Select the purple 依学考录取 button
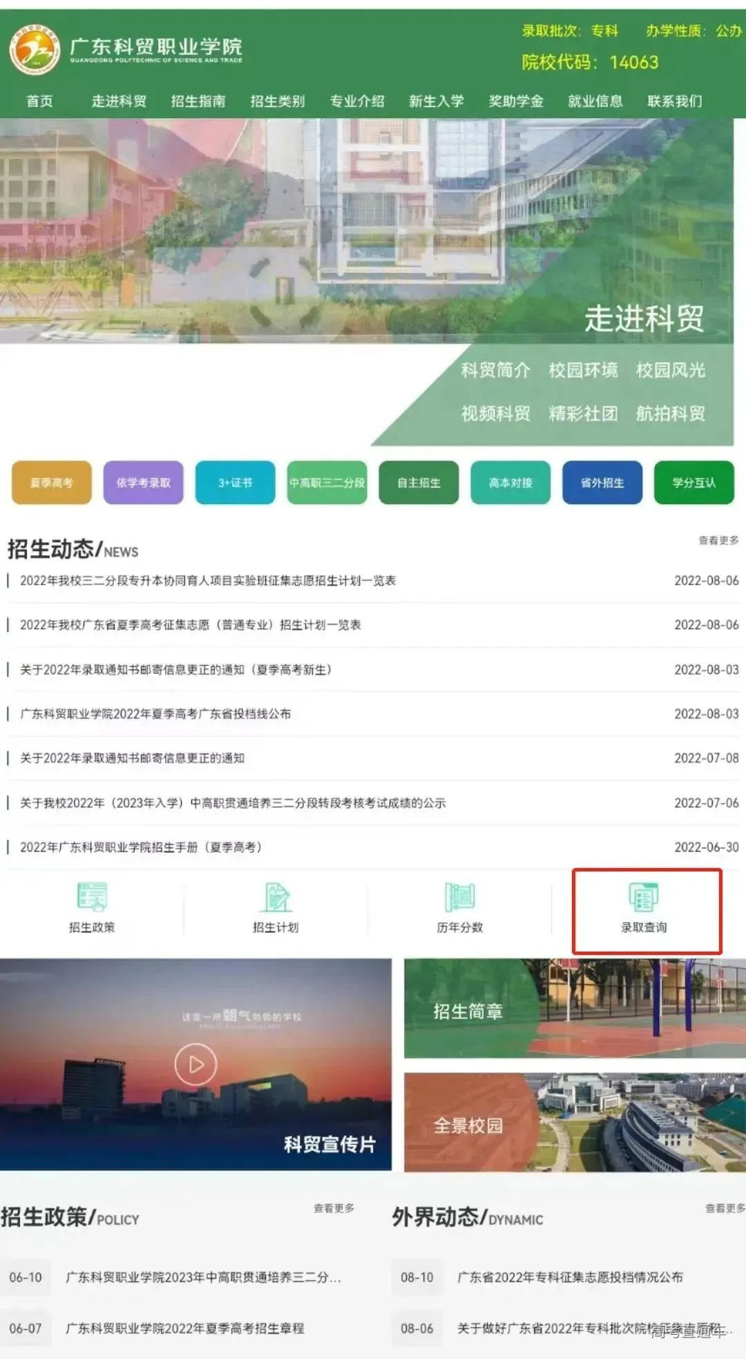The image size is (746, 1359). pos(144,483)
